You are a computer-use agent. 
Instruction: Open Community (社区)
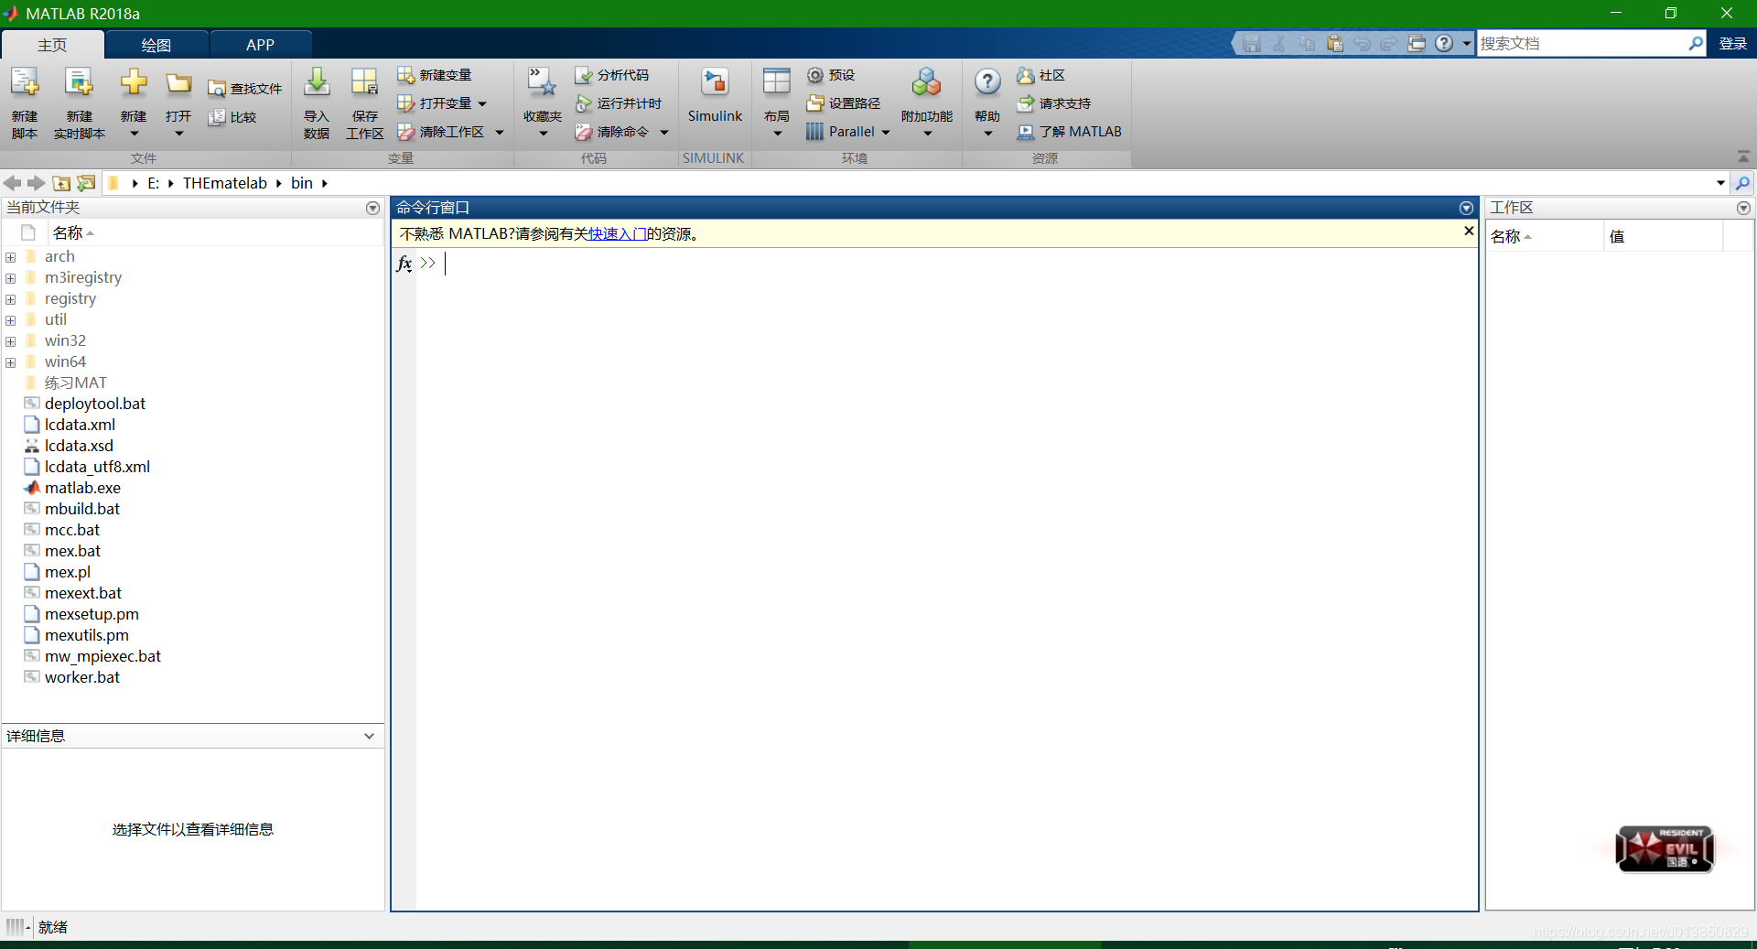click(1041, 75)
